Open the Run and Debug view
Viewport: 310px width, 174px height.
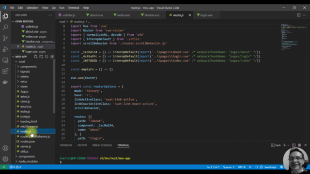pos(5,49)
